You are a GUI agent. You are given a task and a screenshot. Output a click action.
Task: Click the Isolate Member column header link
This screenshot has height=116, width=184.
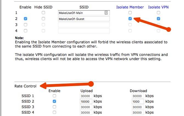pos(130,7)
